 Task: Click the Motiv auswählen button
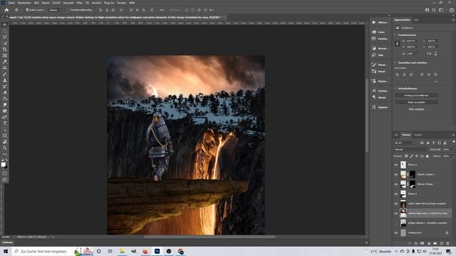click(416, 102)
